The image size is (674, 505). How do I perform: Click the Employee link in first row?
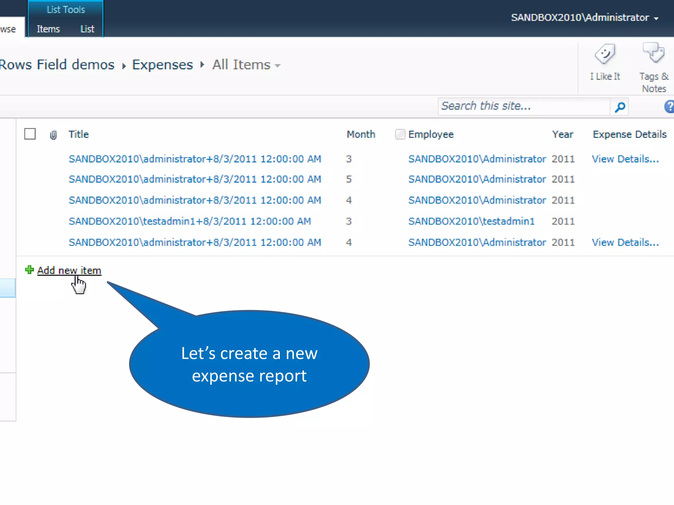pos(477,159)
